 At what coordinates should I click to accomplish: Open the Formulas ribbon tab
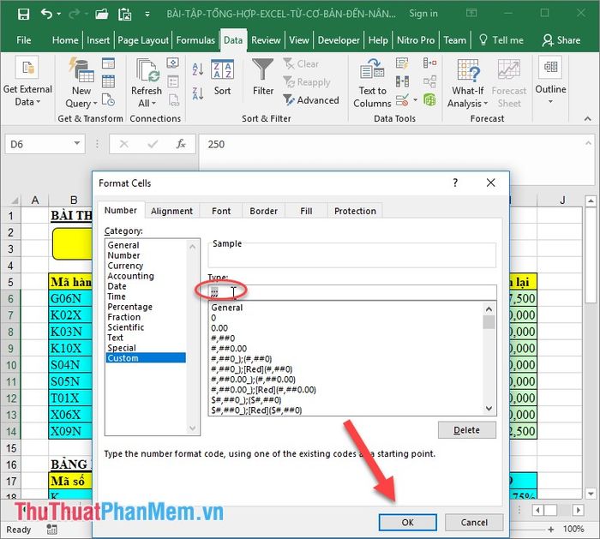click(195, 40)
